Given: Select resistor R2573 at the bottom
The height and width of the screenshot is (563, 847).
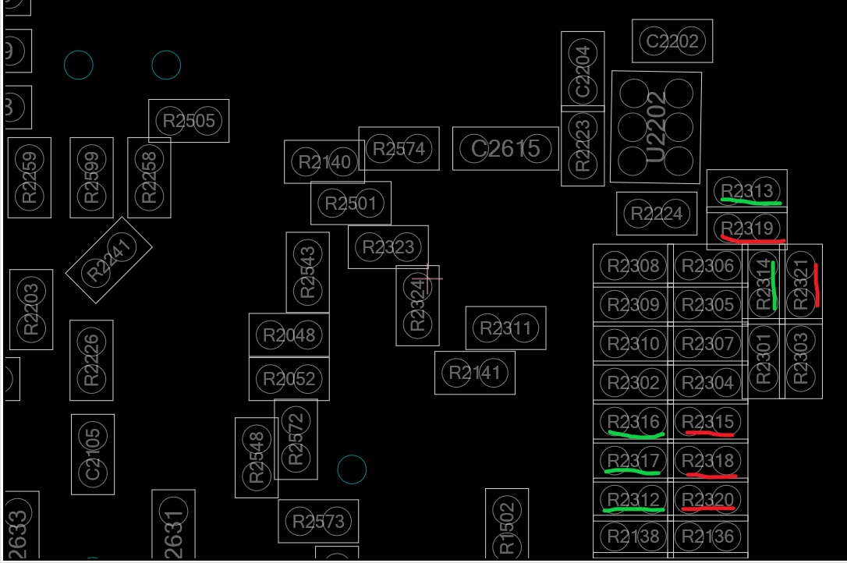Looking at the screenshot, I should click(318, 521).
